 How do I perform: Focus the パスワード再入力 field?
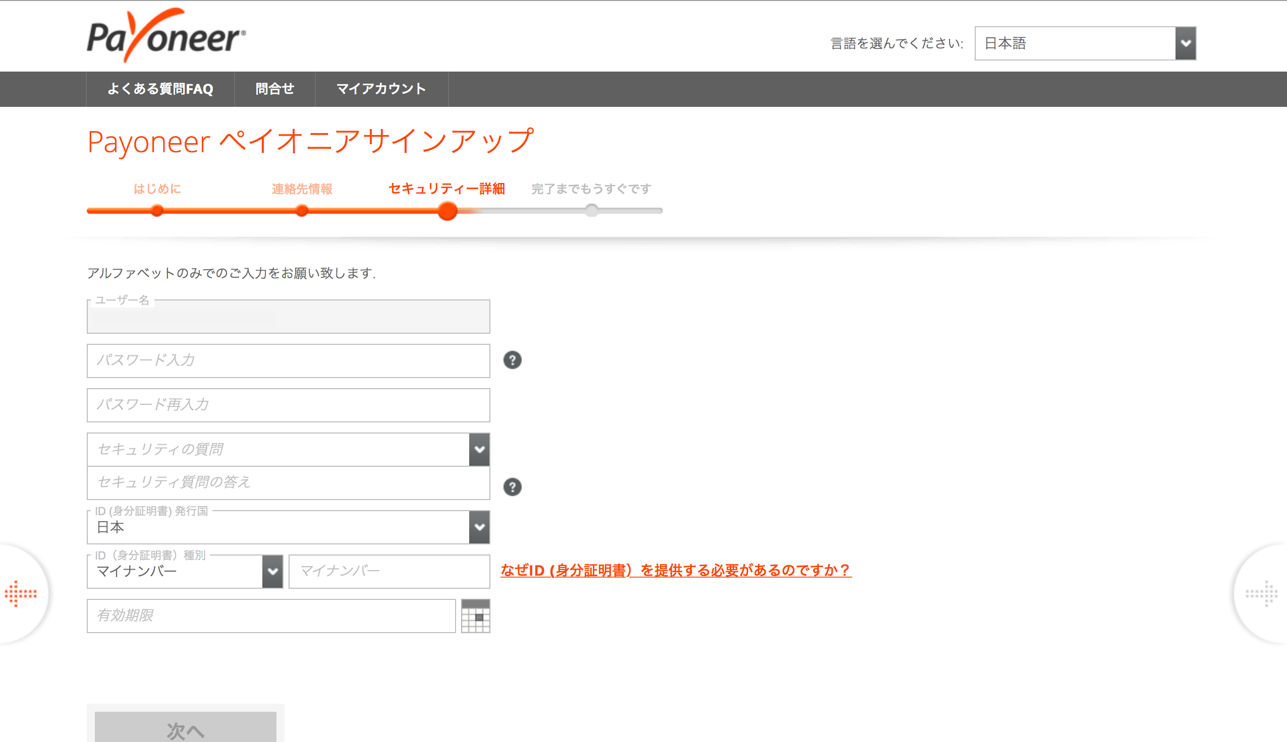pyautogui.click(x=288, y=405)
